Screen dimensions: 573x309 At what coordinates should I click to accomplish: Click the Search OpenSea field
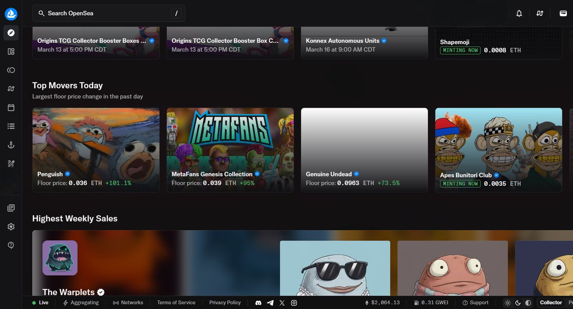point(108,13)
